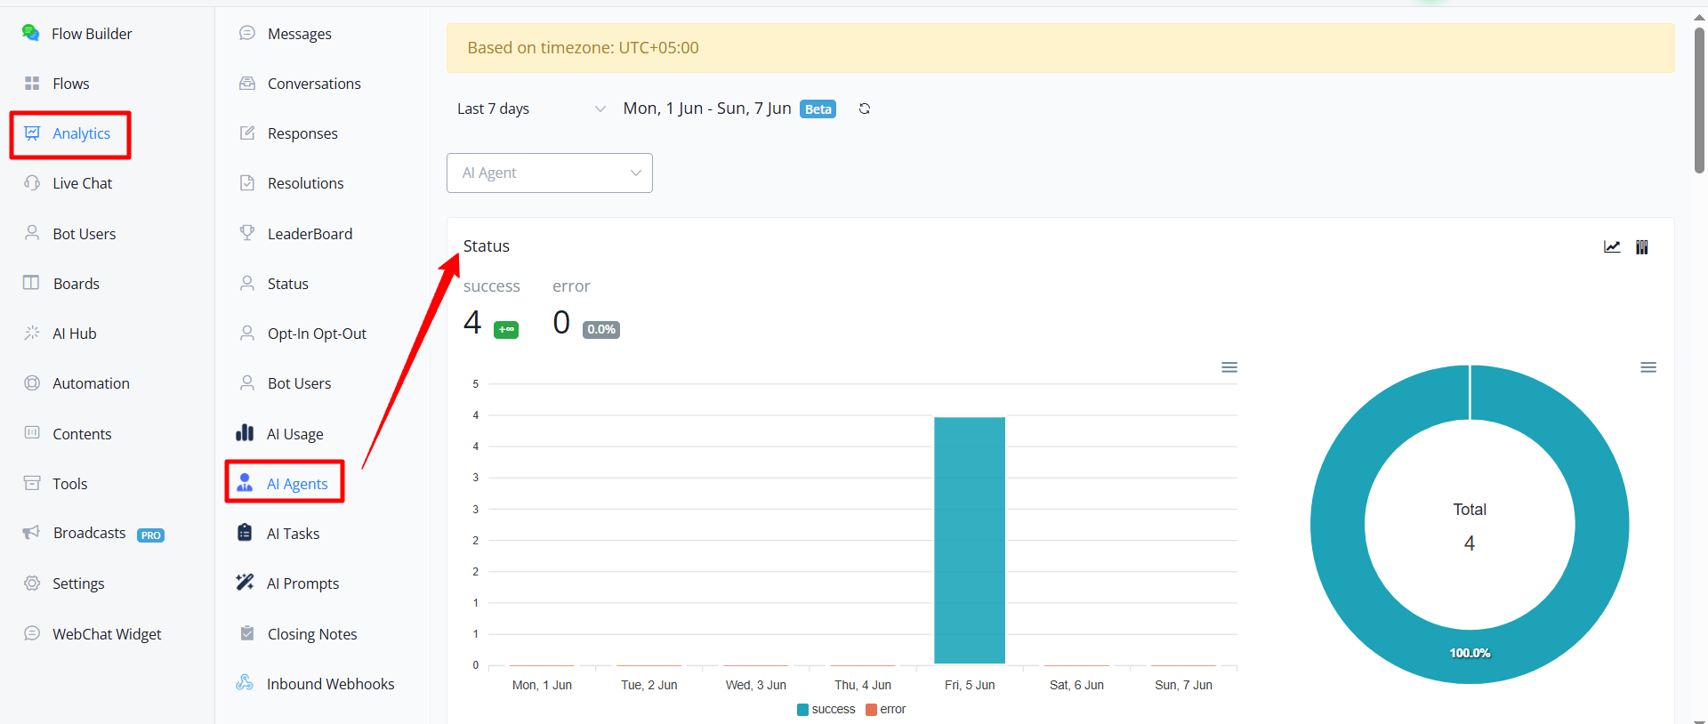Open Inbound Webhooks page
1708x724 pixels.
(x=316, y=684)
